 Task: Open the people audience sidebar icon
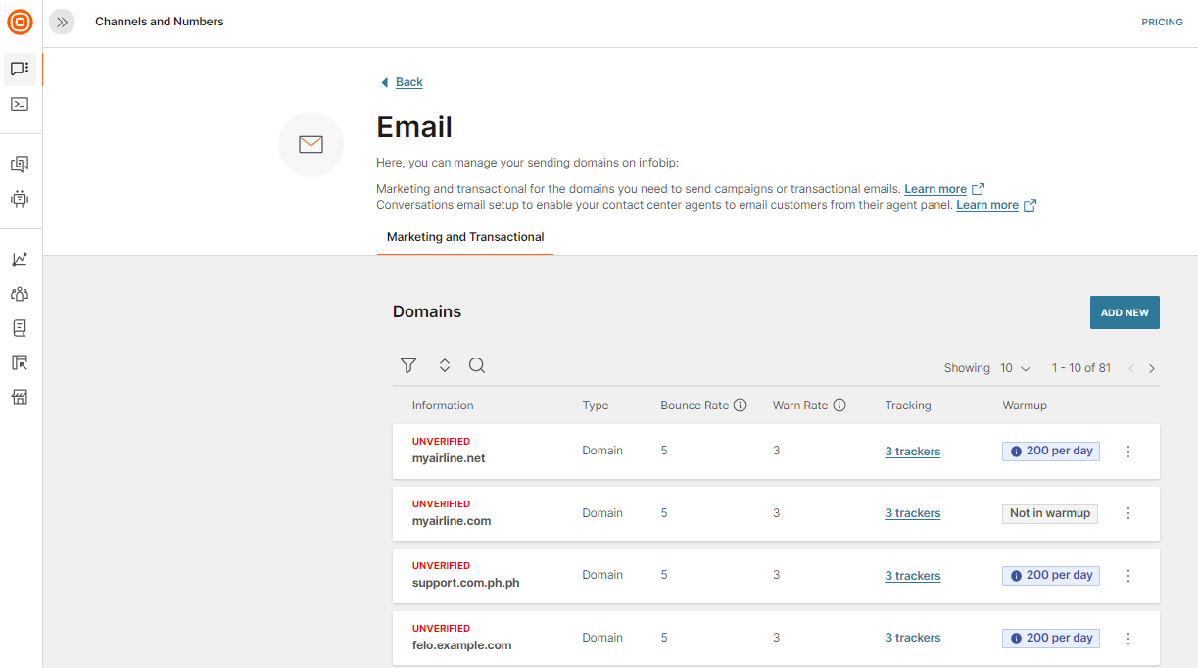coord(20,294)
